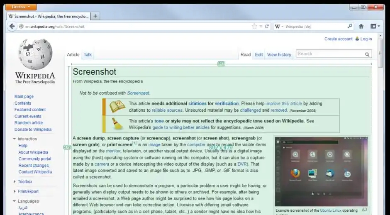Click Donate to Wikipedia link
Image resolution: width=390 pixels, height=215 pixels.
[x=33, y=129]
